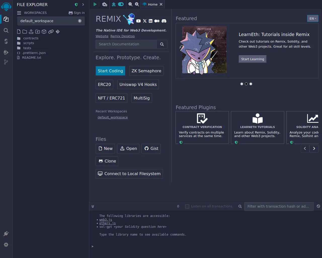Select the second featured carousel dot
322x258 pixels.
[246, 84]
